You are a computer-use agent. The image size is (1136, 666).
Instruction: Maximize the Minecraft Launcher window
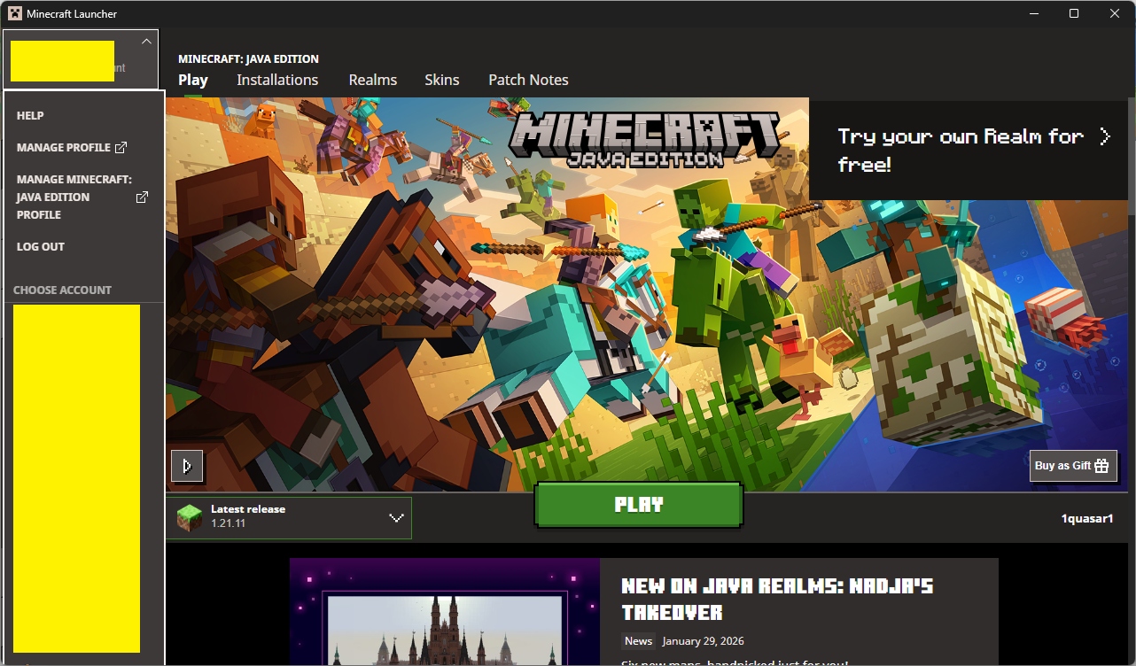click(x=1074, y=13)
